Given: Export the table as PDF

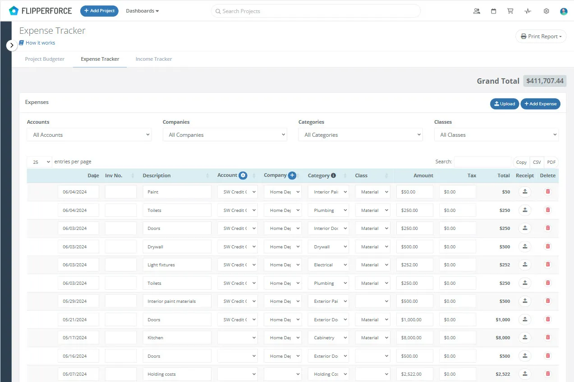Looking at the screenshot, I should (551, 162).
